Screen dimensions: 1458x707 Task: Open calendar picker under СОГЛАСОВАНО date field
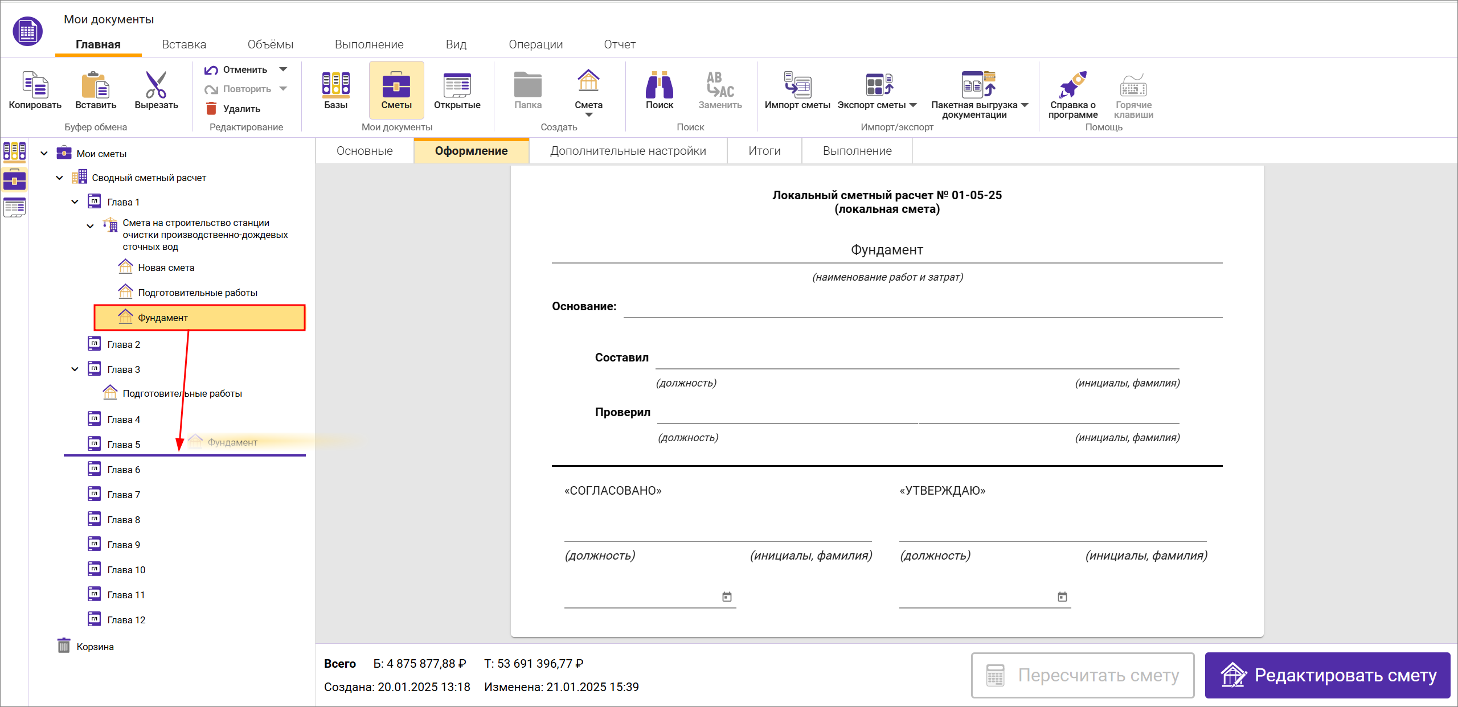727,597
